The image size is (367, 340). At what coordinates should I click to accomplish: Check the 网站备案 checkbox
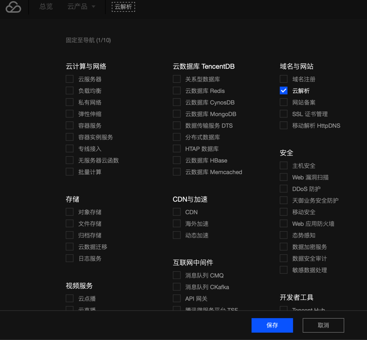[x=283, y=102]
